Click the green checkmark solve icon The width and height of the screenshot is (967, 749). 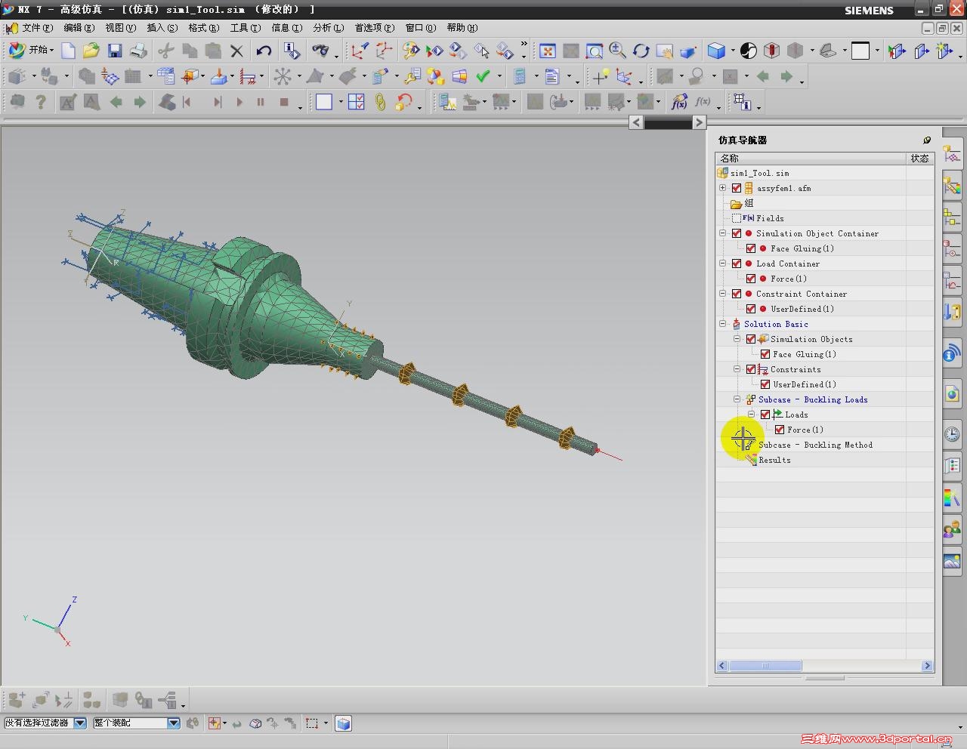[483, 76]
